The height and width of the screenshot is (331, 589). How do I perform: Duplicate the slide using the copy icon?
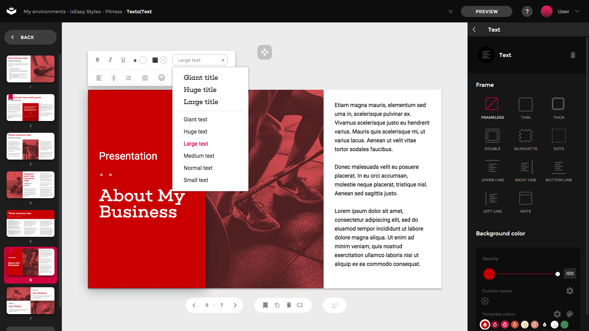tap(277, 305)
